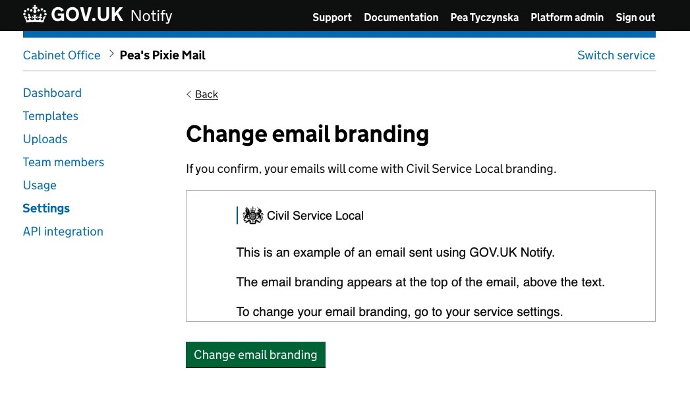Image resolution: width=690 pixels, height=411 pixels.
Task: Open the Usage page
Action: pos(40,185)
